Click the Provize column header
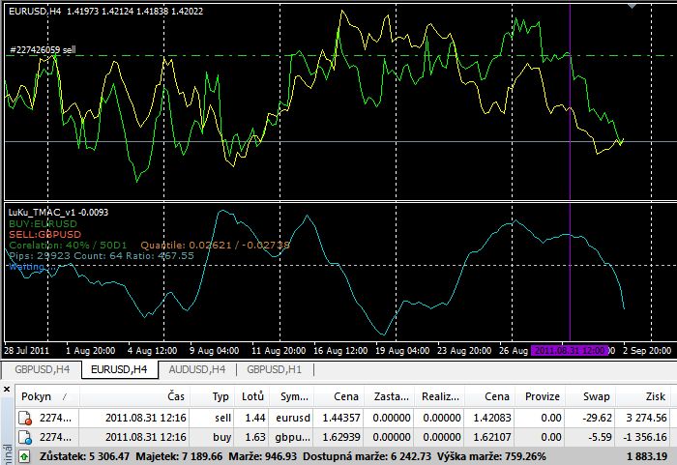This screenshot has width=677, height=465. click(x=543, y=396)
